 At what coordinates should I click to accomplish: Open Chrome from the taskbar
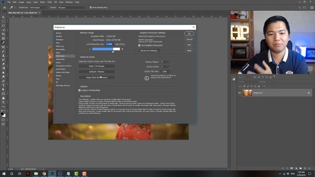point(44,174)
